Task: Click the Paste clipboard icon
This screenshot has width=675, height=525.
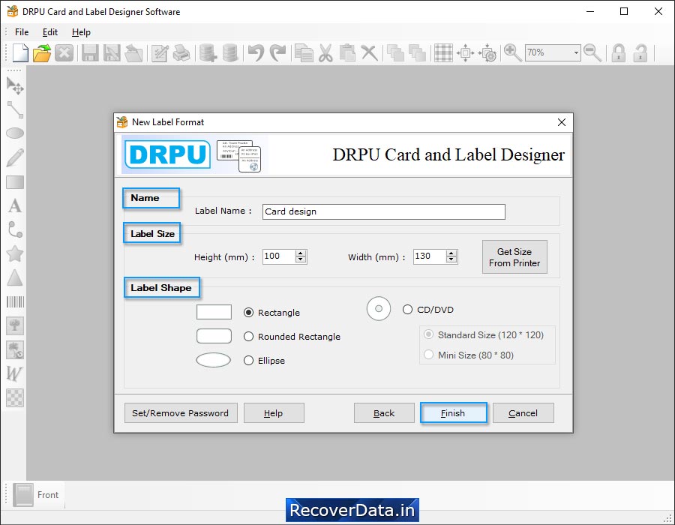Action: tap(347, 53)
